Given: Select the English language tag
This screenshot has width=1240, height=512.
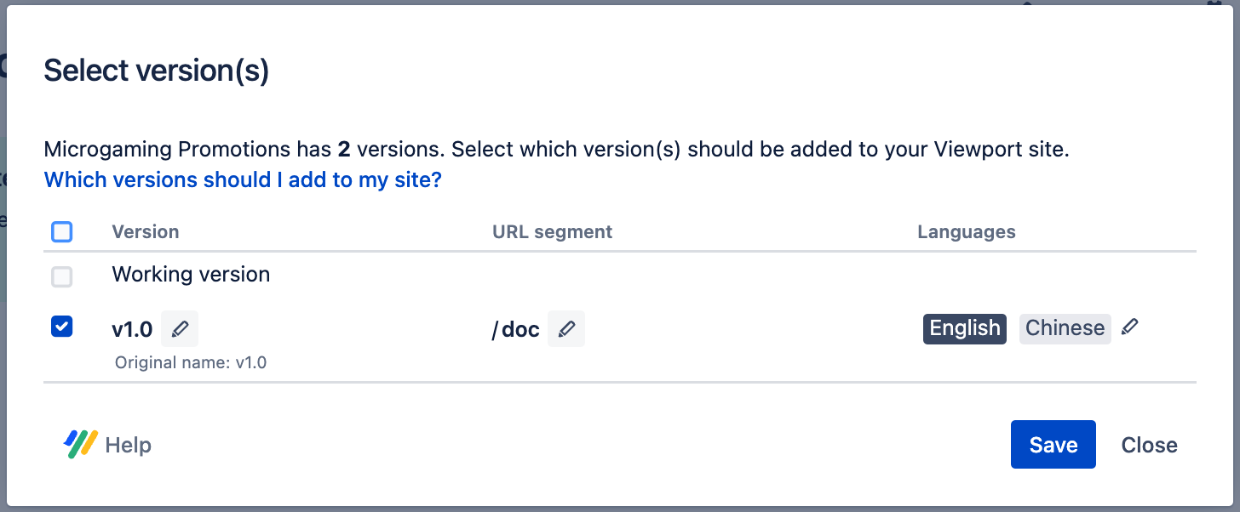Looking at the screenshot, I should click(x=965, y=328).
